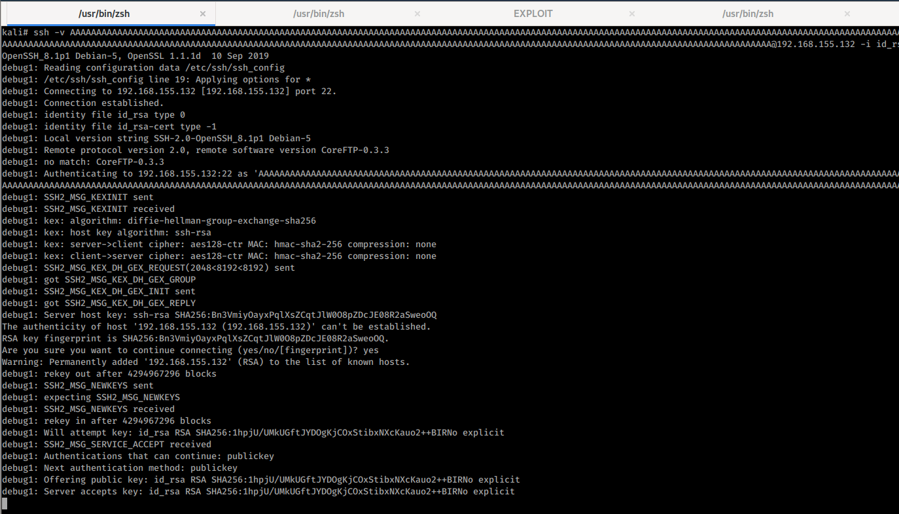Click the 'Connecting to 192.168.155.132' port 22 line

point(169,91)
